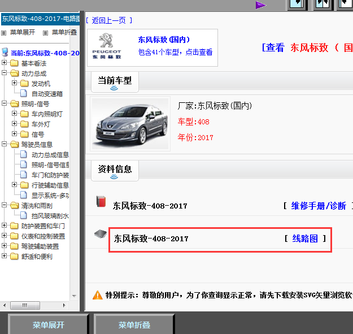Collapse the 动力总成 tree node

pyautogui.click(x=4, y=72)
